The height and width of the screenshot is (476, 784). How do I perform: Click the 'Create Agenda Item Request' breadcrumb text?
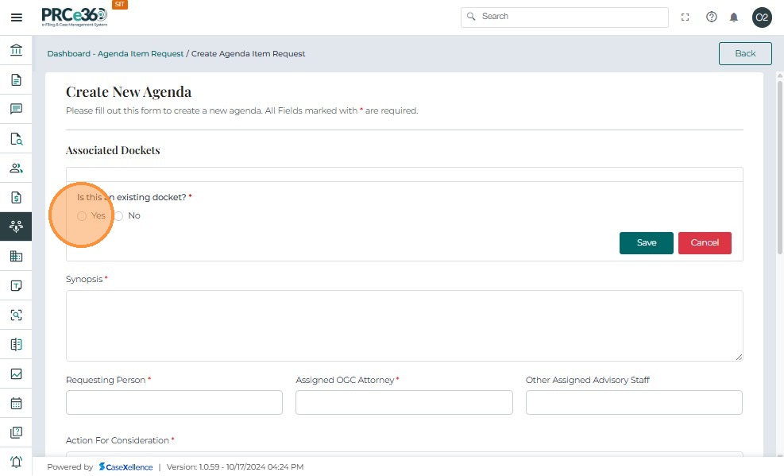(x=248, y=54)
